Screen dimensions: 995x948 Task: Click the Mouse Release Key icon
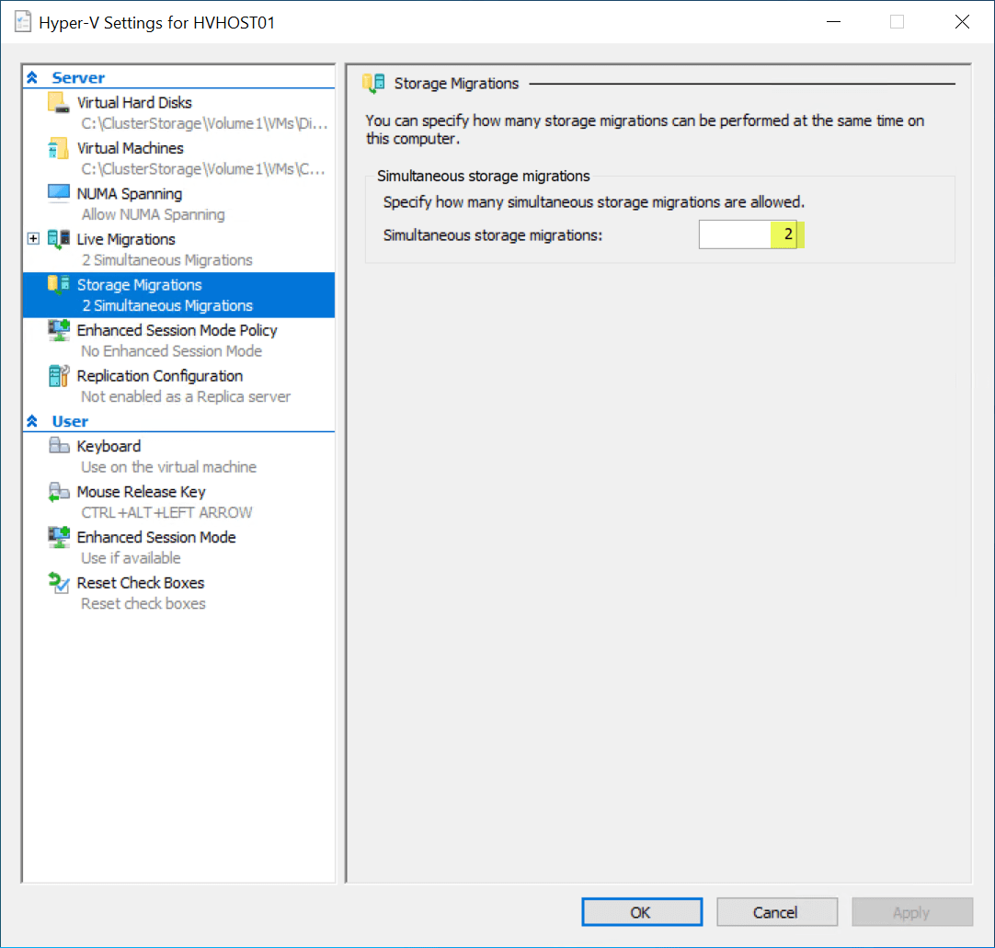(x=58, y=492)
